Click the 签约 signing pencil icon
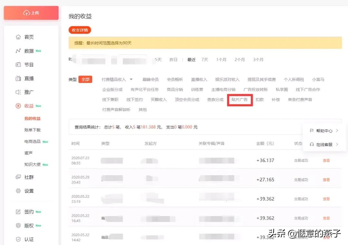Screen dimensions: 348x245 pyautogui.click(x=19, y=212)
